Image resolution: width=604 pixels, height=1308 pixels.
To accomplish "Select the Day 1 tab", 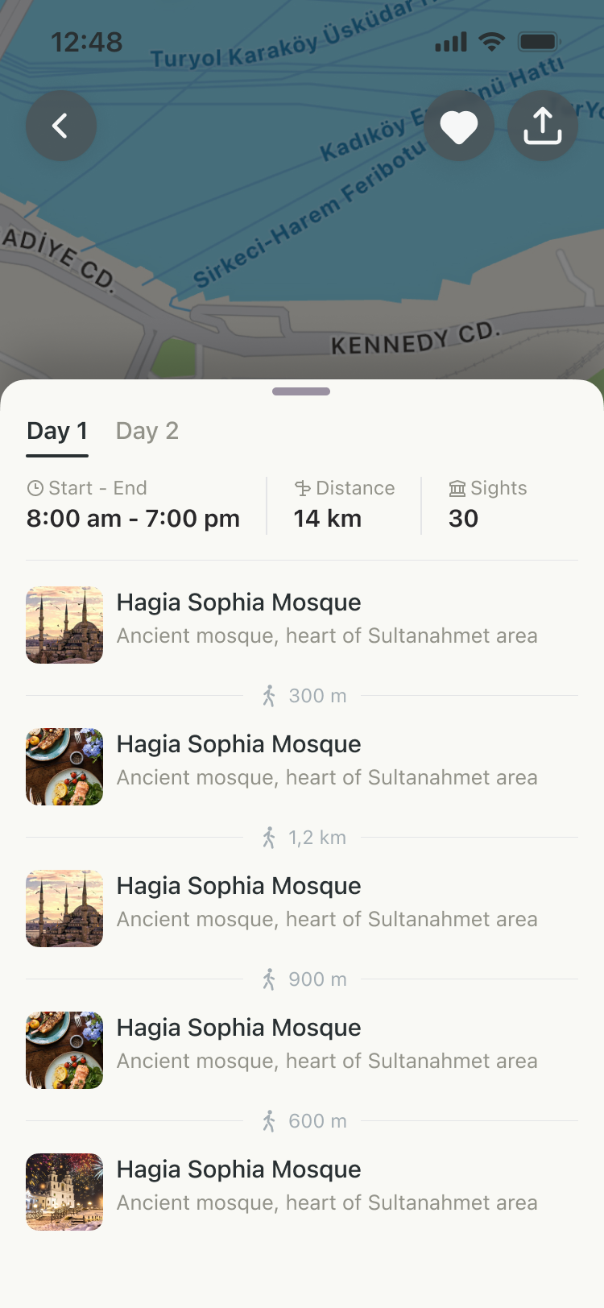I will [57, 432].
